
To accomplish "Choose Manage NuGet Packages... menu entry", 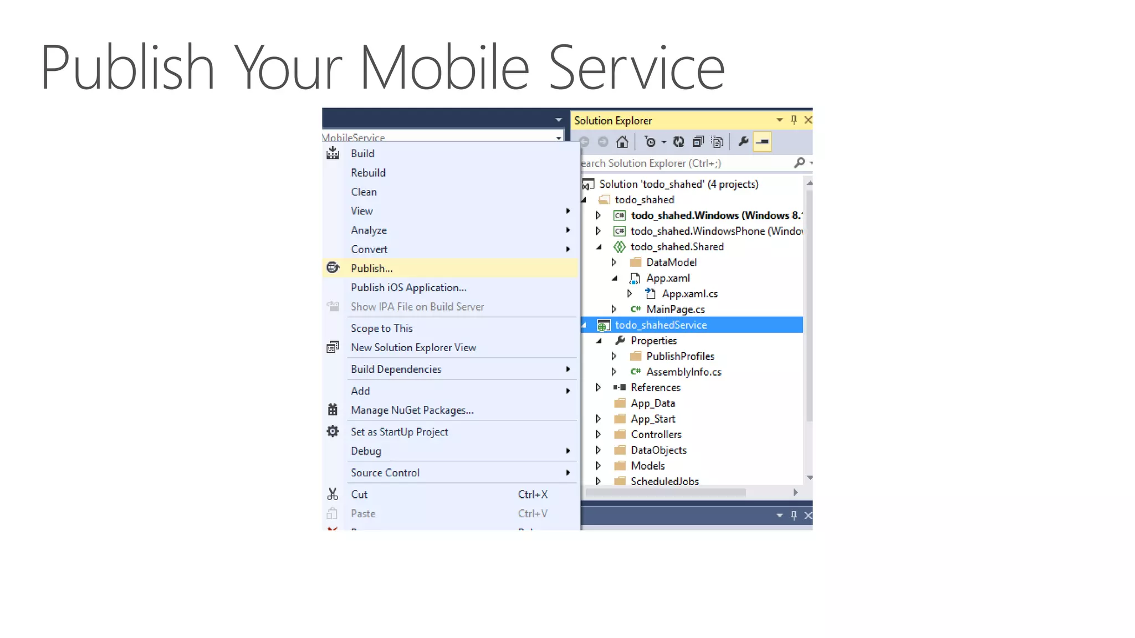I will coord(412,410).
